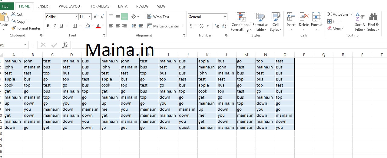
Task: Open the Borders icon in the Font group
Action: 75,26
